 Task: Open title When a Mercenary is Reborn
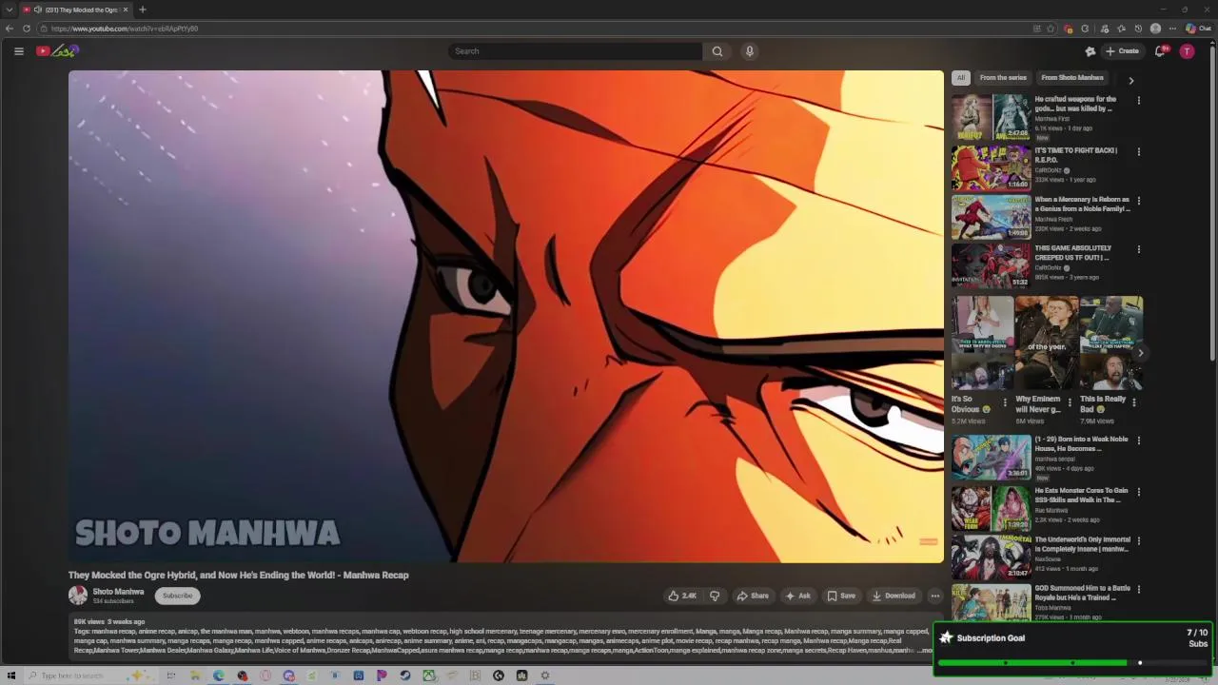click(1082, 205)
